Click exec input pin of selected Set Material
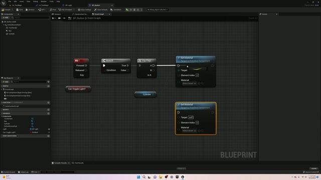The height and width of the screenshot is (180, 321). (179, 112)
